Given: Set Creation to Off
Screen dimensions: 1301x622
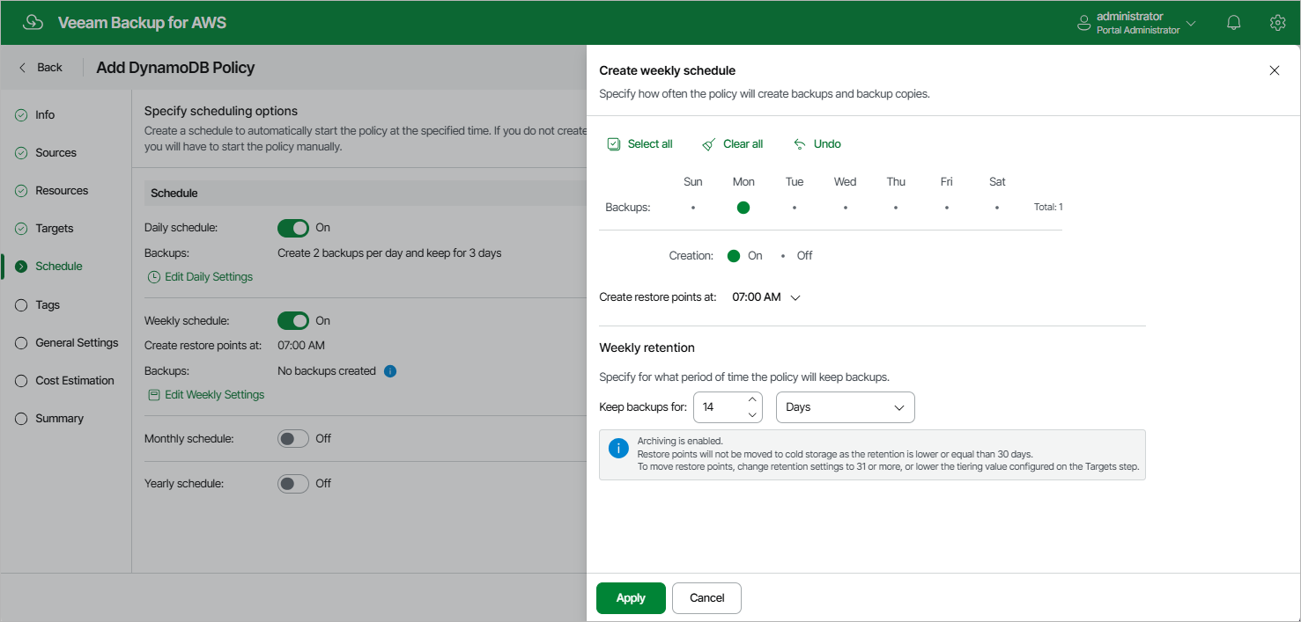Looking at the screenshot, I should (x=783, y=256).
